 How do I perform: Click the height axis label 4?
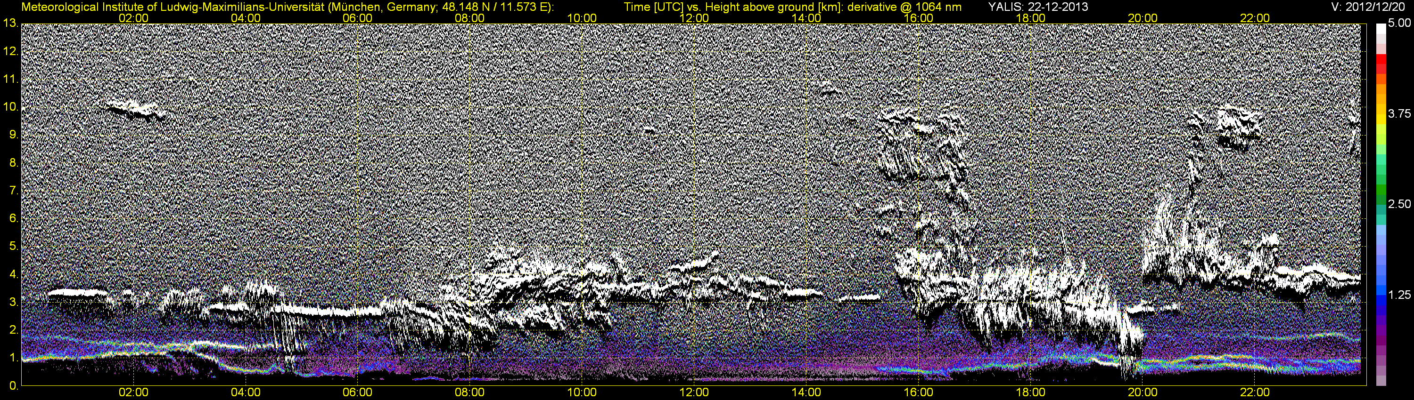pyautogui.click(x=13, y=274)
